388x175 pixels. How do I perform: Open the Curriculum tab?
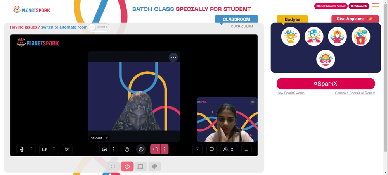pos(242,26)
